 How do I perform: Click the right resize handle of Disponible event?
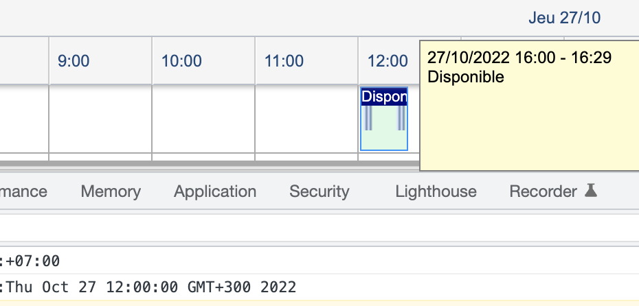coord(401,118)
